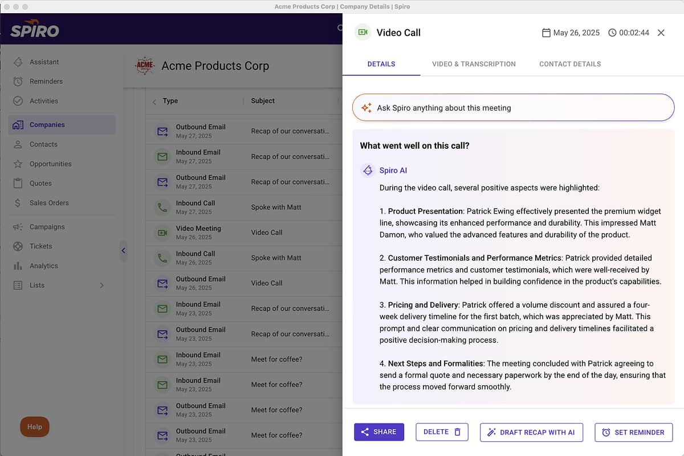Screen dimensions: 684x456
Task: Click the clock icon beside 00:02:44
Action: click(x=612, y=33)
